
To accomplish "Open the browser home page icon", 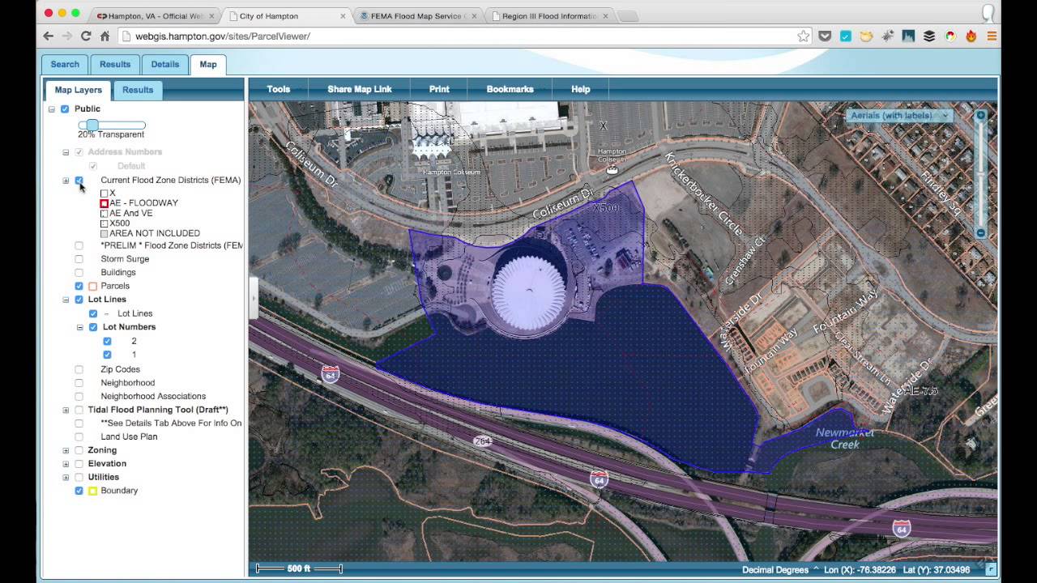I will tap(105, 36).
